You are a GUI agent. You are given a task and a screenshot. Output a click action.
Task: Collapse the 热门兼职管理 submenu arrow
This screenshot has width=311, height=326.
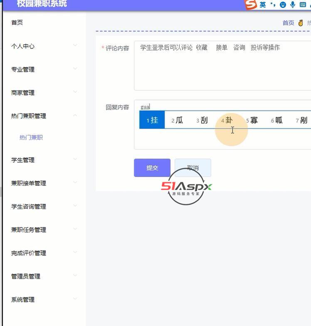(75, 115)
